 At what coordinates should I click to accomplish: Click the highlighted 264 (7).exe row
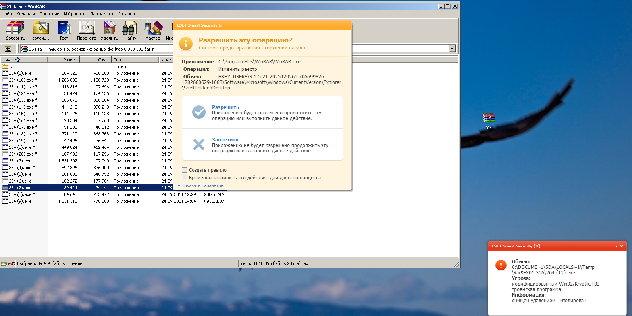point(87,188)
